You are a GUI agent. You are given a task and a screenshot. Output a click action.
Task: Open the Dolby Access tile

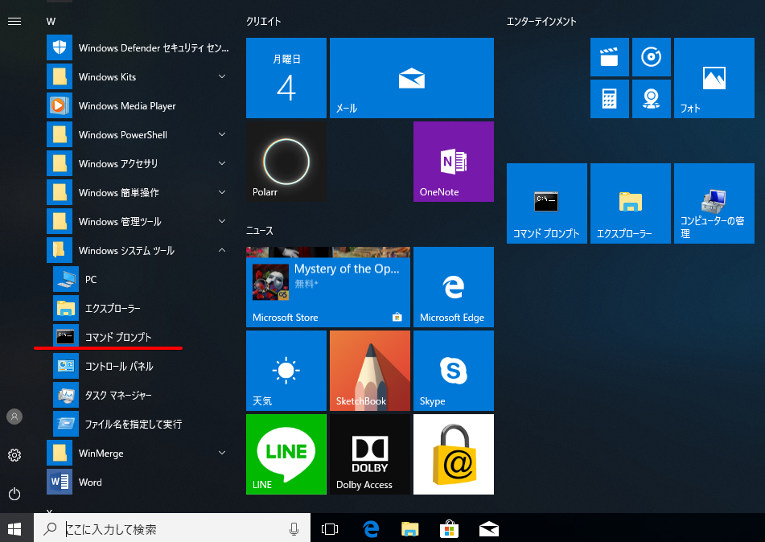(370, 454)
